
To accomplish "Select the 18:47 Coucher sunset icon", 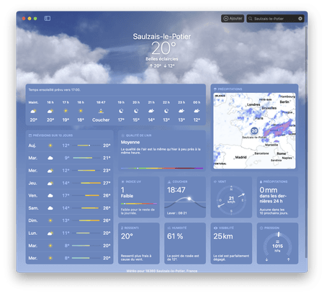I will [101, 111].
